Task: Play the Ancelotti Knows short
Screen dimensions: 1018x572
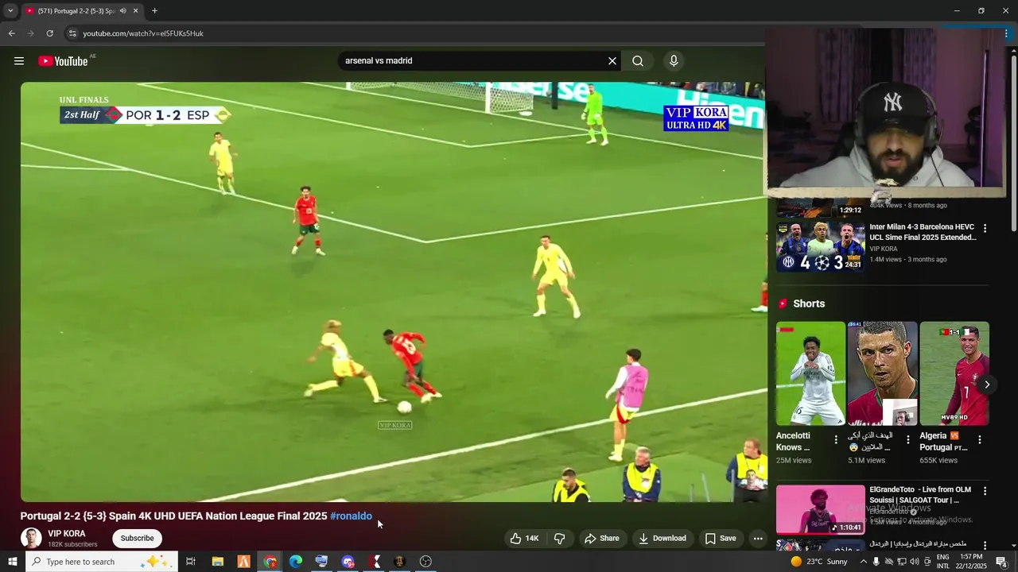Action: [x=810, y=373]
